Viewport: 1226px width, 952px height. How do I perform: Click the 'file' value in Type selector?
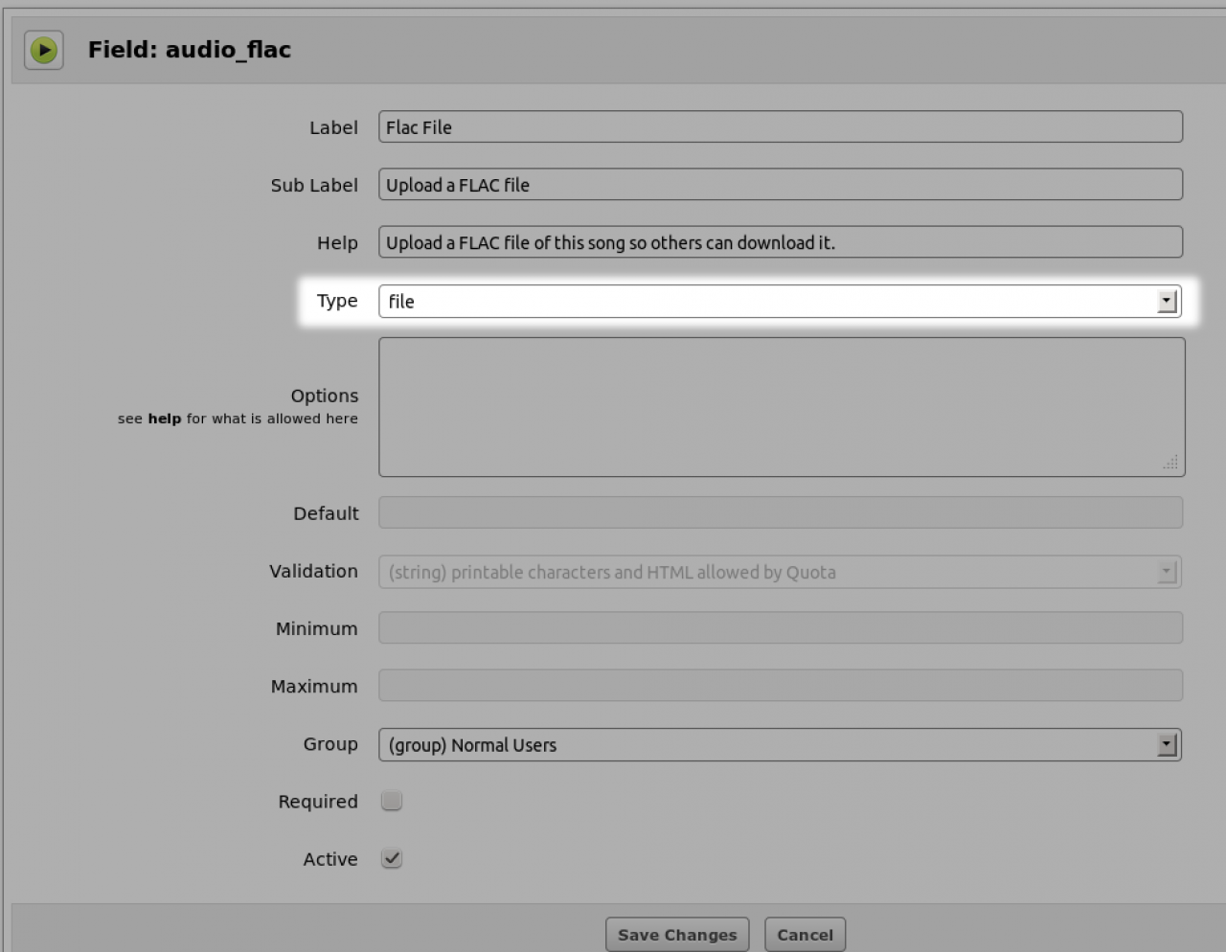[x=401, y=302]
